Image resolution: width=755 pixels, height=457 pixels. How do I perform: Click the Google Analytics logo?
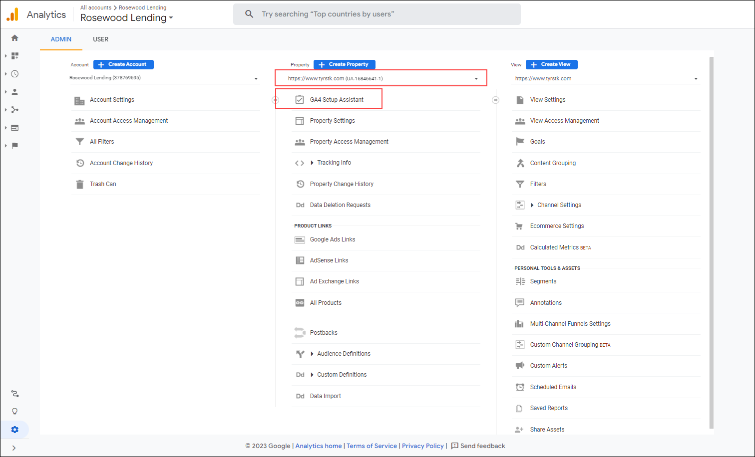pyautogui.click(x=12, y=14)
